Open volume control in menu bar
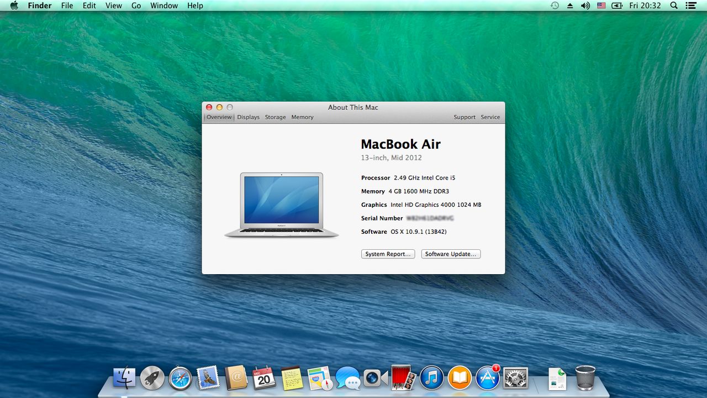This screenshot has width=707, height=398. 585,6
